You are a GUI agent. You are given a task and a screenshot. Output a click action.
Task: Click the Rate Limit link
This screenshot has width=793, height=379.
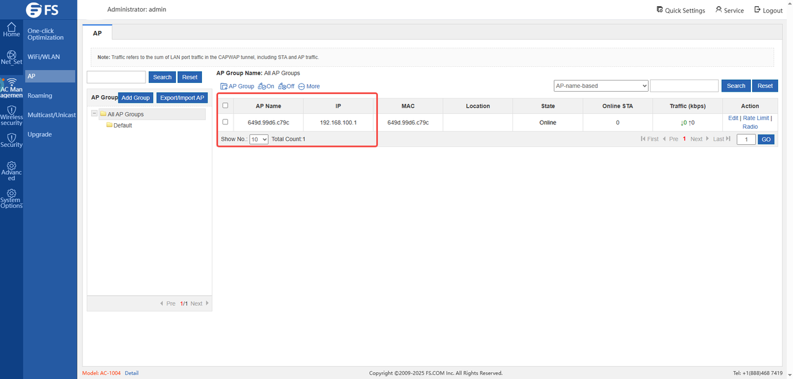(x=755, y=118)
